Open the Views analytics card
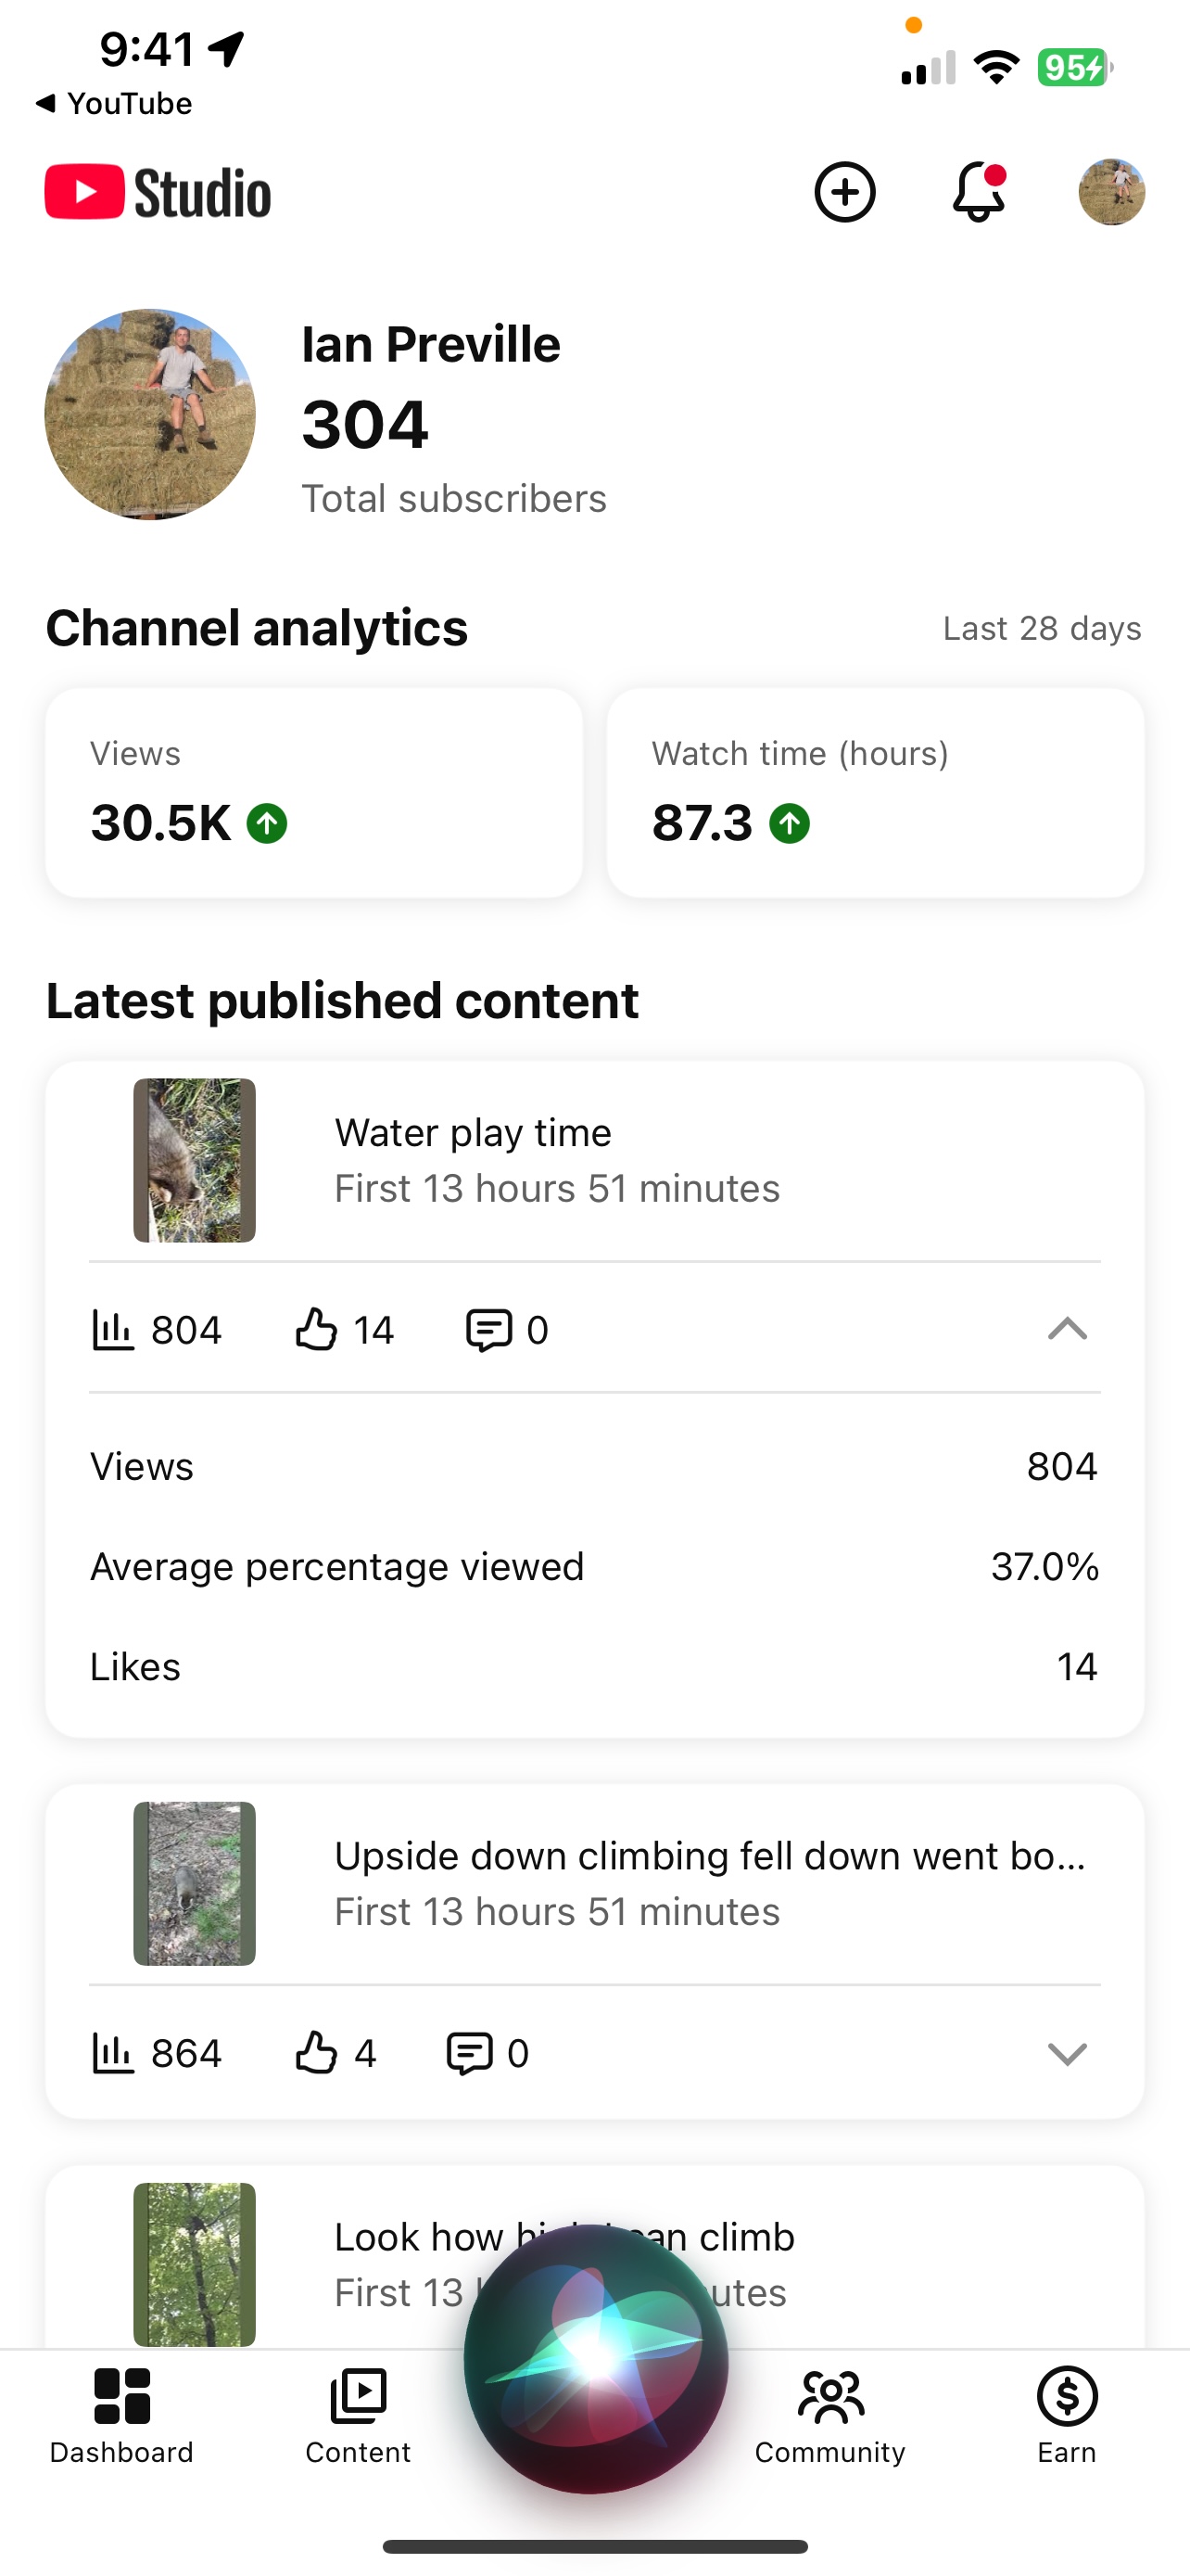 point(314,792)
